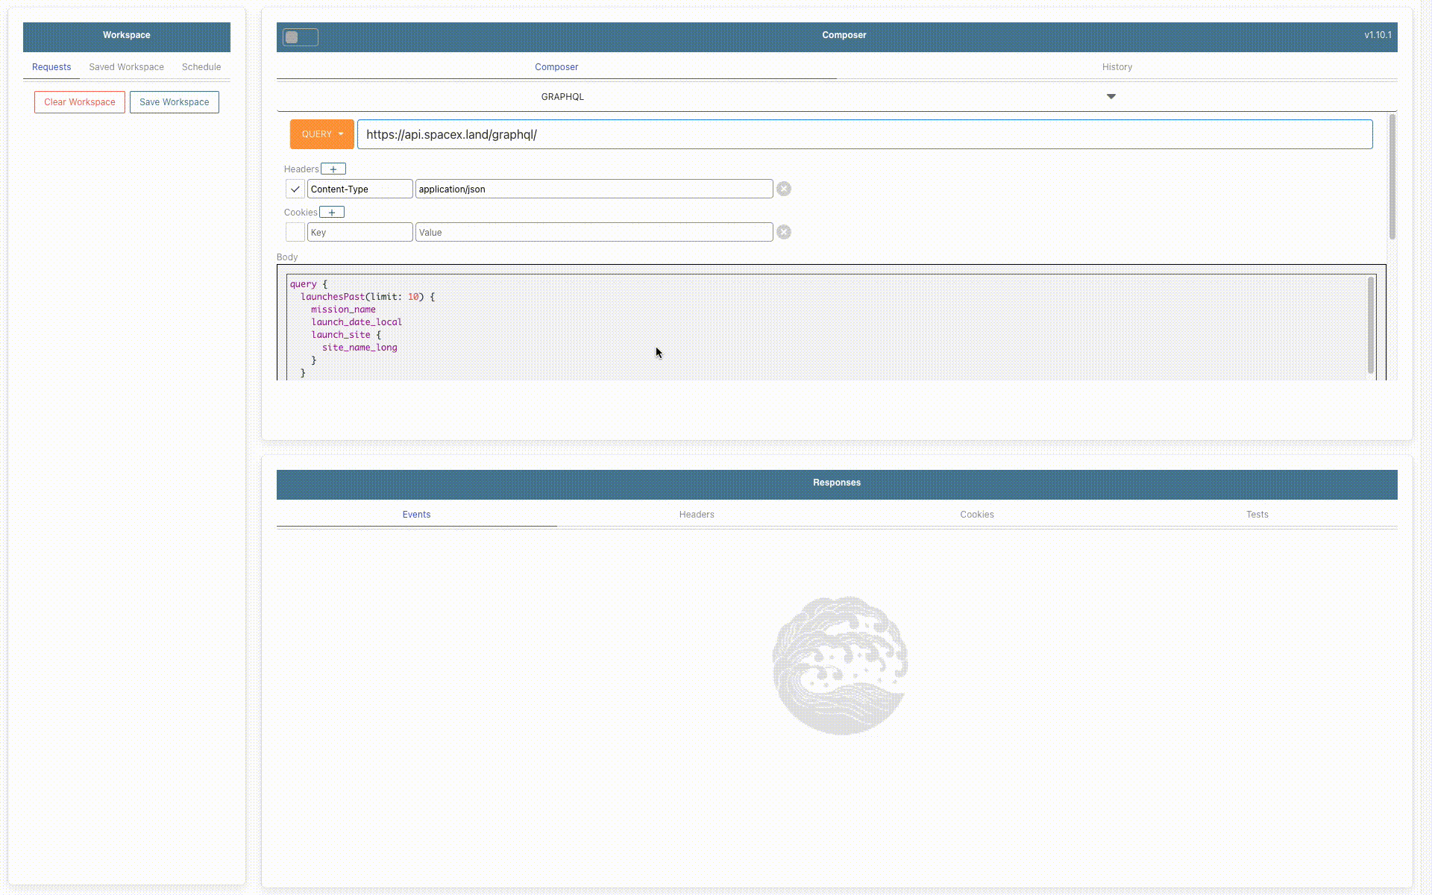Click the wave logo in Responses panel
Viewport: 1432px width, 895px height.
(840, 665)
